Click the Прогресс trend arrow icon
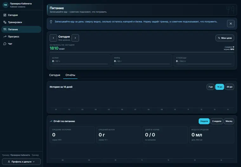Image resolution: width=241 pixels, height=167 pixels. [x=5, y=36]
